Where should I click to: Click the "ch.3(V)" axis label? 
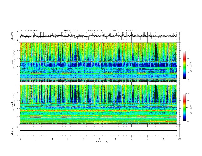12,131
